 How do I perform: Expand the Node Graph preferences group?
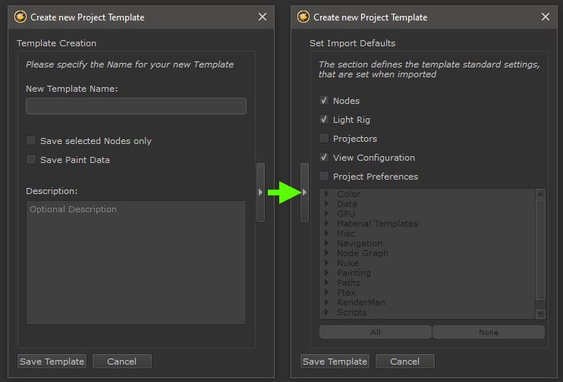coord(326,253)
